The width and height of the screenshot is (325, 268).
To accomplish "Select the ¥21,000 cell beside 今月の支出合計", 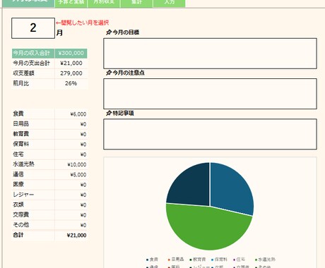I will click(71, 63).
